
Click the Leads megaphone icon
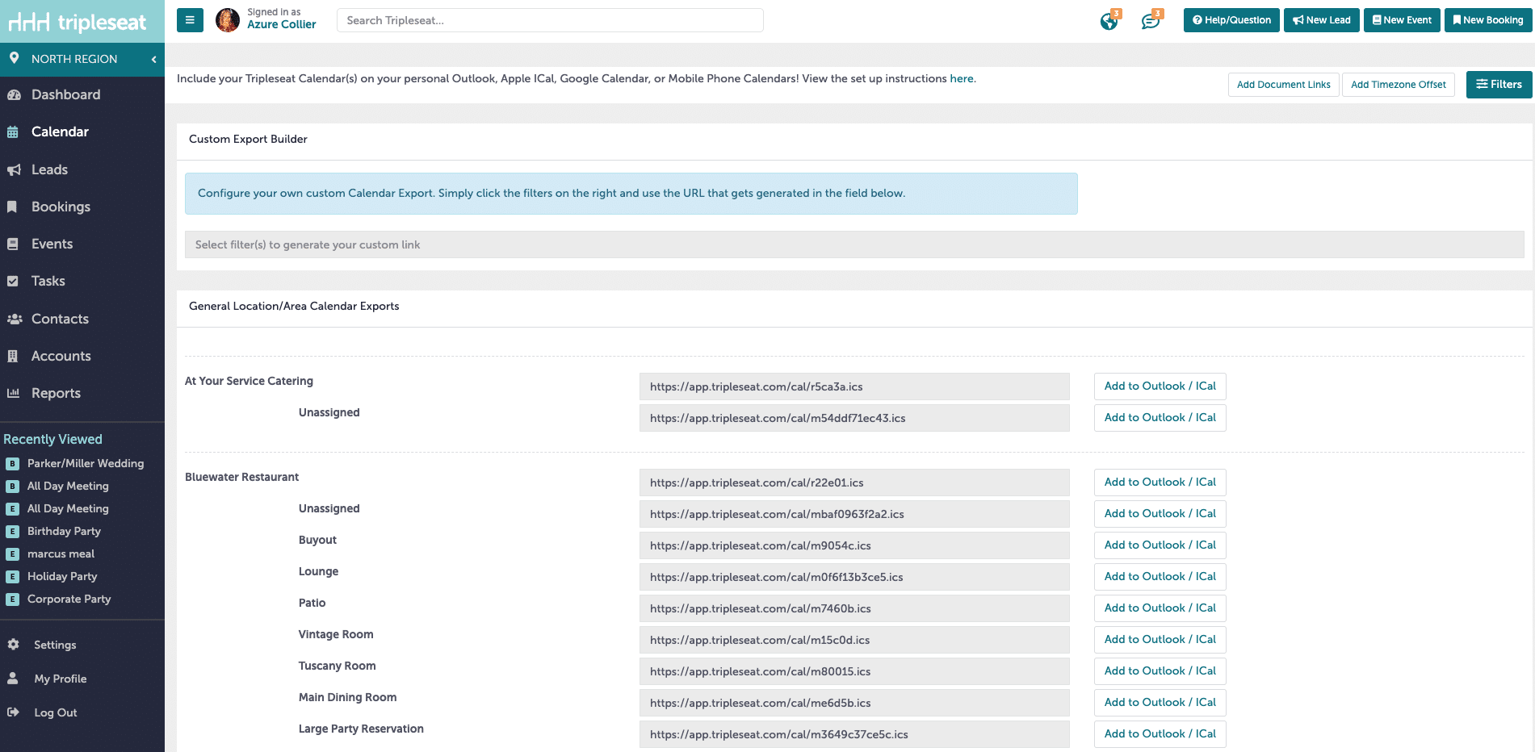(x=14, y=169)
